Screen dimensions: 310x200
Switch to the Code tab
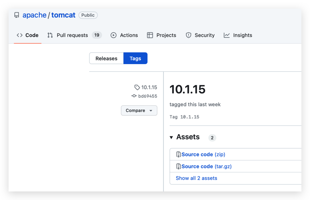pos(28,35)
